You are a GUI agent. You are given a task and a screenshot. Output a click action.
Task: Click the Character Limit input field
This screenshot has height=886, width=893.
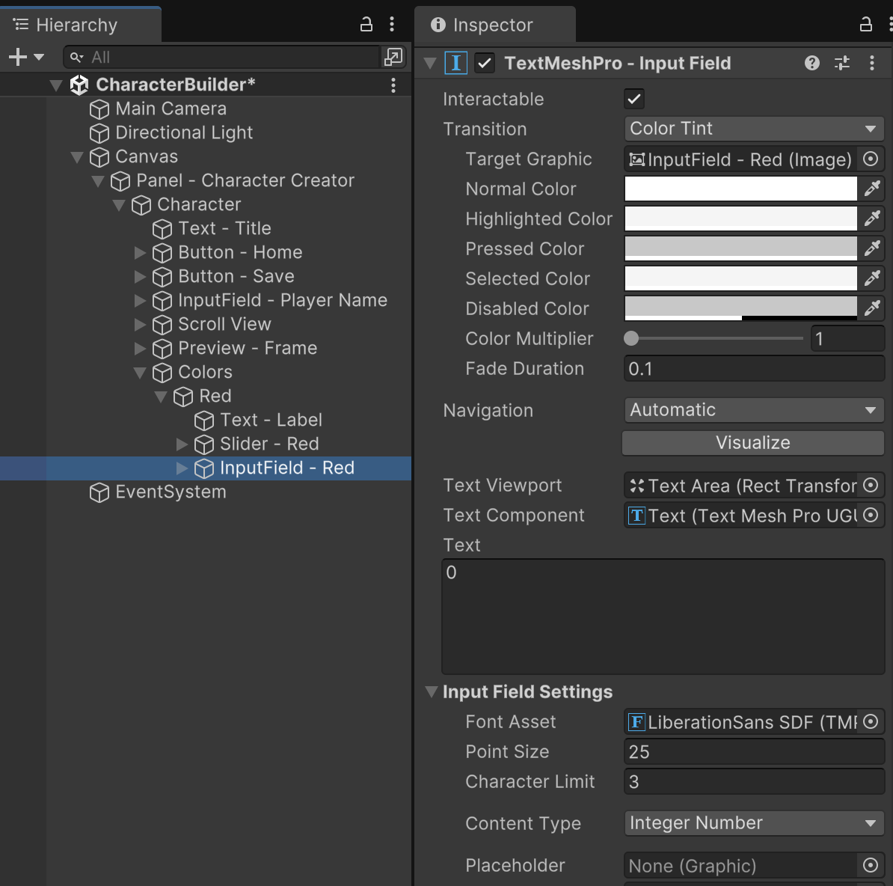click(x=754, y=782)
